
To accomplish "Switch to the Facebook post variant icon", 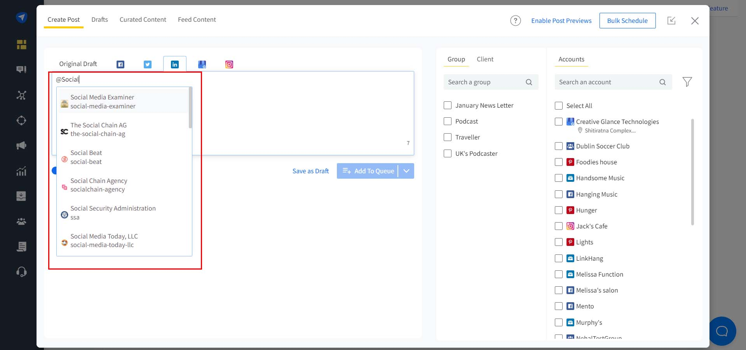I will [120, 64].
